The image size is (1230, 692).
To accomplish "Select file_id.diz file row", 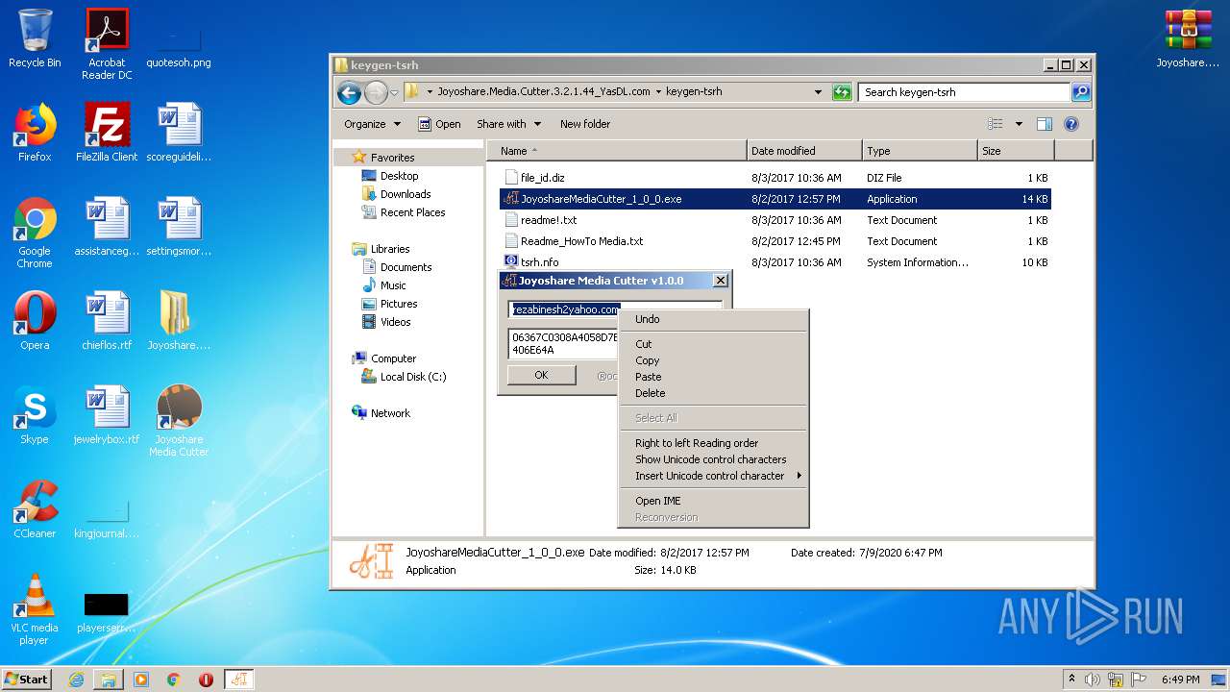I will 775,178.
